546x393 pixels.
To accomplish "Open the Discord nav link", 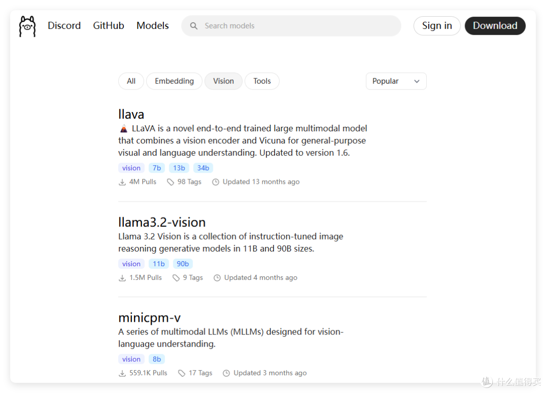I will (x=64, y=26).
